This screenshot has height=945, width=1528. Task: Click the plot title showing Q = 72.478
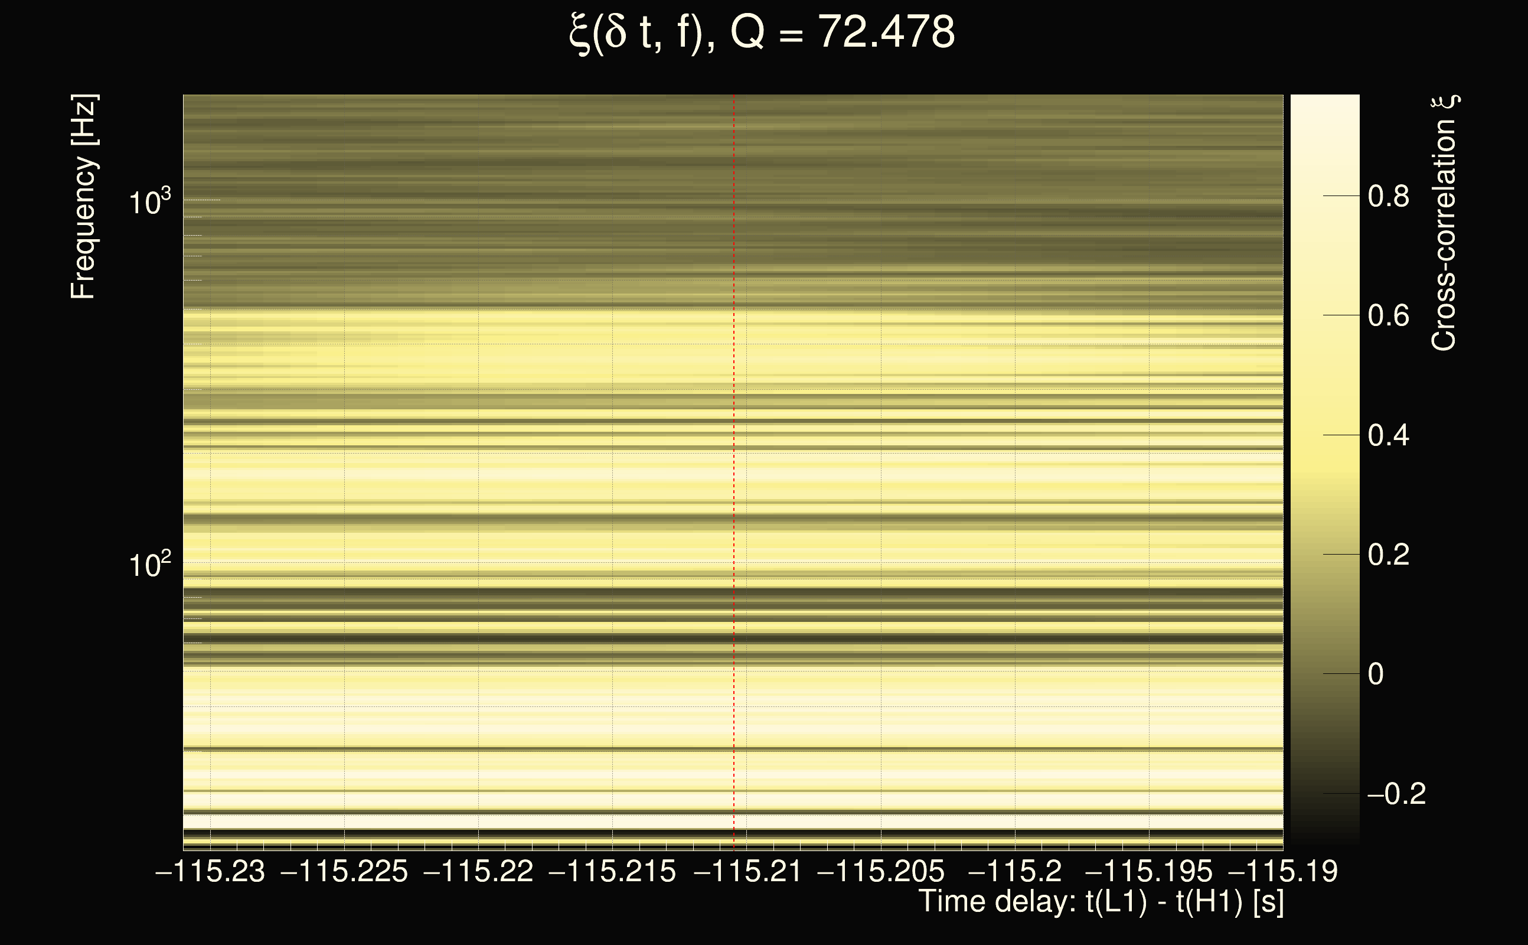point(762,32)
